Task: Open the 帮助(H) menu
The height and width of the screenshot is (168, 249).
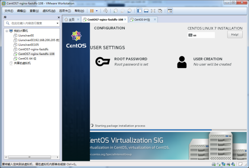Action: 79,11
